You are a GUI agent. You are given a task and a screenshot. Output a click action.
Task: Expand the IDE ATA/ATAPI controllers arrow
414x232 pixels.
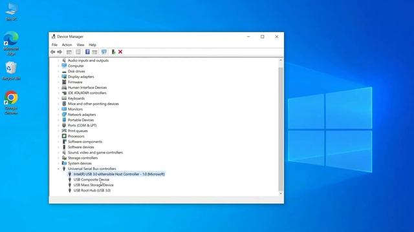pyautogui.click(x=58, y=93)
